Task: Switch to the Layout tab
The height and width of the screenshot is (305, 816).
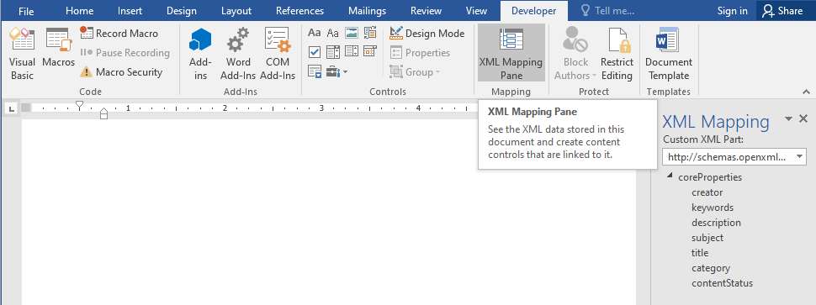Action: (236, 11)
